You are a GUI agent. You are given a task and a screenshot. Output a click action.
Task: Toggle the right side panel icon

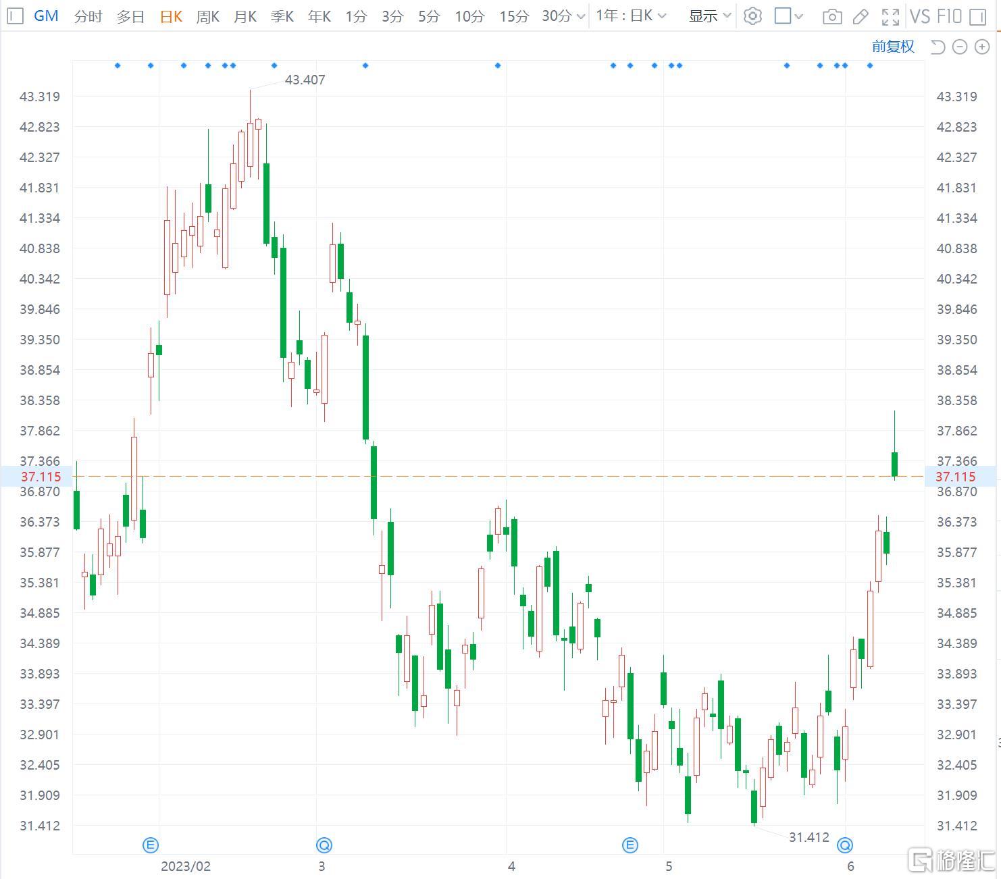[x=977, y=17]
